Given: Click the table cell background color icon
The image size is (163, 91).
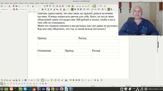Looking at the screenshot, I should pyautogui.click(x=51, y=80).
